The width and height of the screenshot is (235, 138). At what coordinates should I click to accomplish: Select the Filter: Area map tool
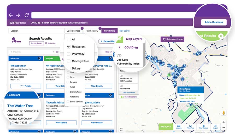190,127
